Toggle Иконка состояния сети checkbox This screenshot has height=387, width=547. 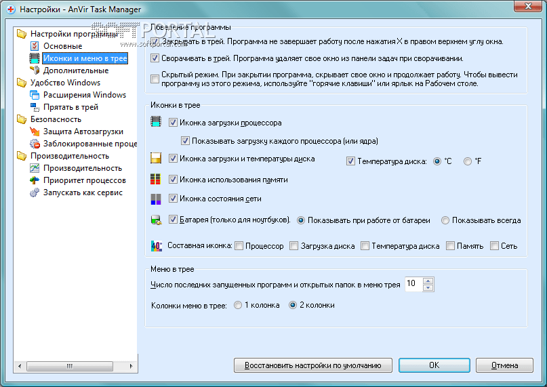coord(173,199)
